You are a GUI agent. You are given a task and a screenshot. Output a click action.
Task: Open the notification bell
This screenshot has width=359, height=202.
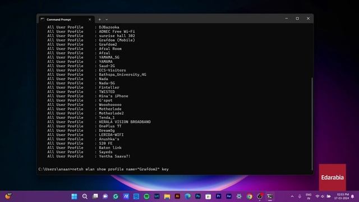(353, 196)
